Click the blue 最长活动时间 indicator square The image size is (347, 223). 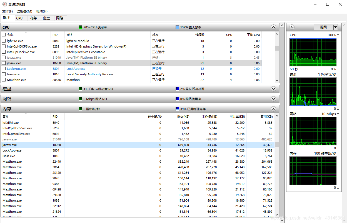177,89
